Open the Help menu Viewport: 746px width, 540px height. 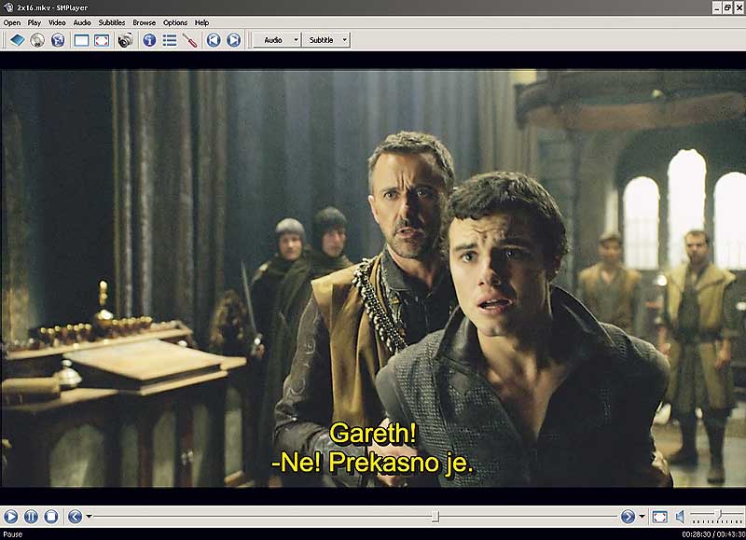[201, 22]
